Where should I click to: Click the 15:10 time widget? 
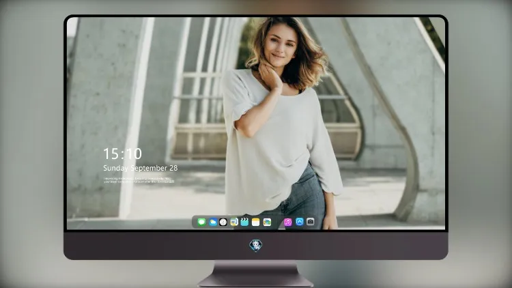tap(122, 154)
